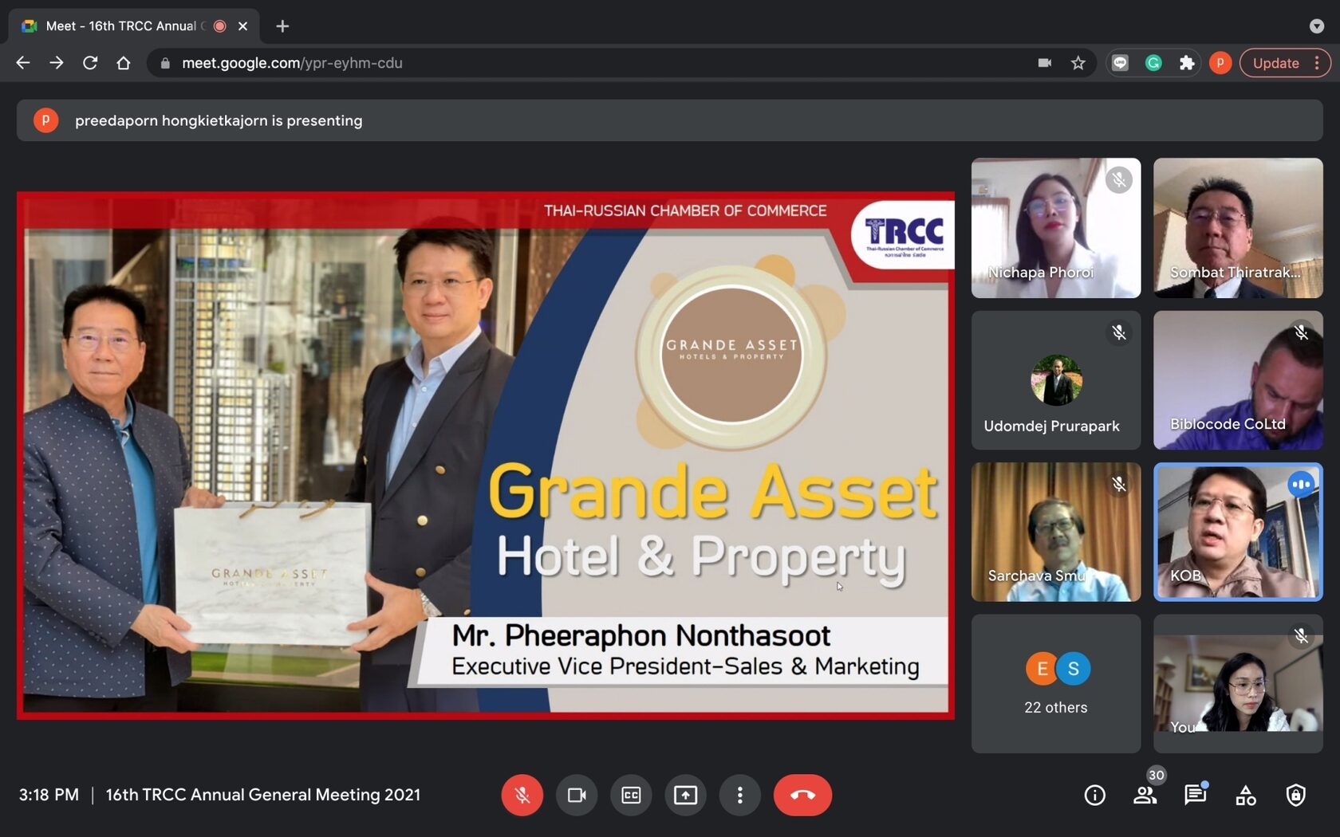
Task: Open the Activities panel
Action: [1246, 795]
